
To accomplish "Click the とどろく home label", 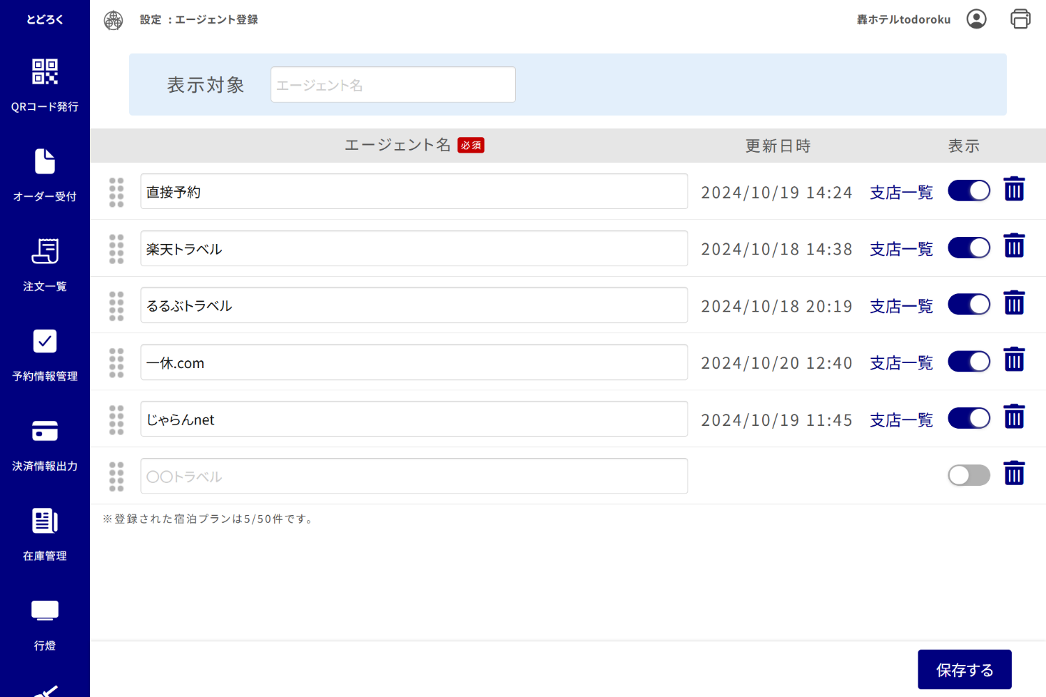I will [x=45, y=19].
